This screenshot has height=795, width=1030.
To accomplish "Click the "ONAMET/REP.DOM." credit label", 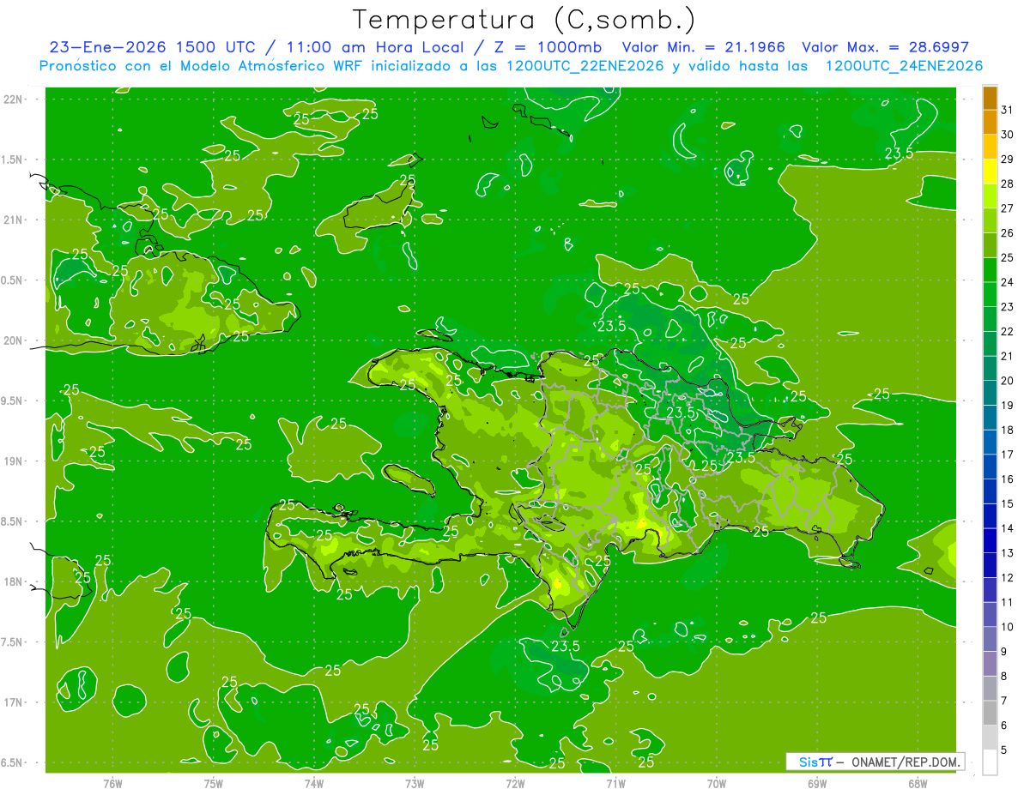I will point(906,762).
